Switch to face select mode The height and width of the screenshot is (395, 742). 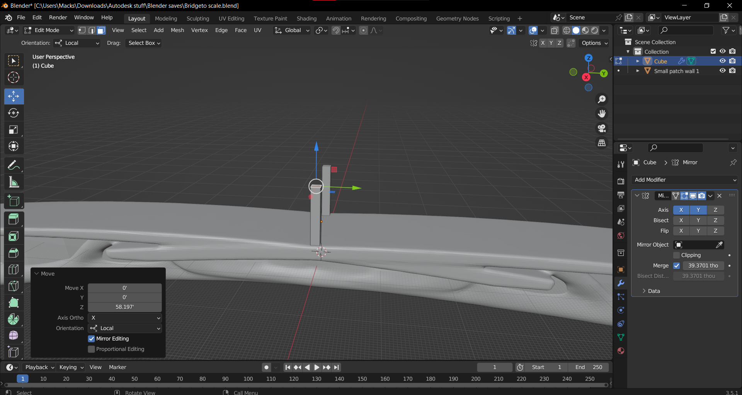tap(101, 30)
